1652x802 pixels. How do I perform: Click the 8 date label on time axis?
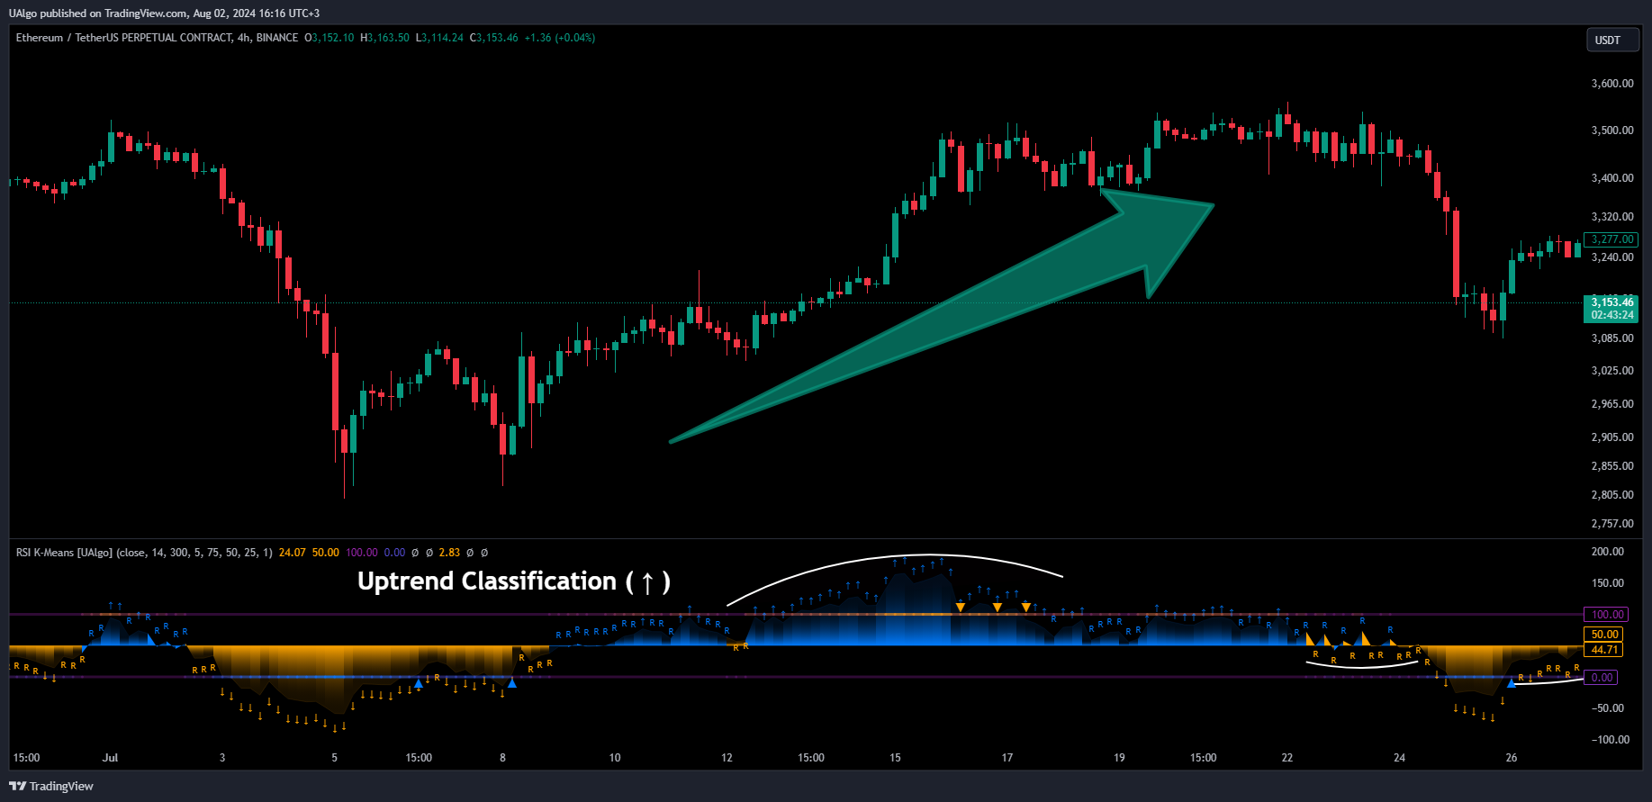coord(502,758)
